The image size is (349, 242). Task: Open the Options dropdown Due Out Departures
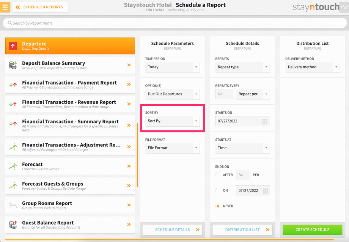[172, 94]
